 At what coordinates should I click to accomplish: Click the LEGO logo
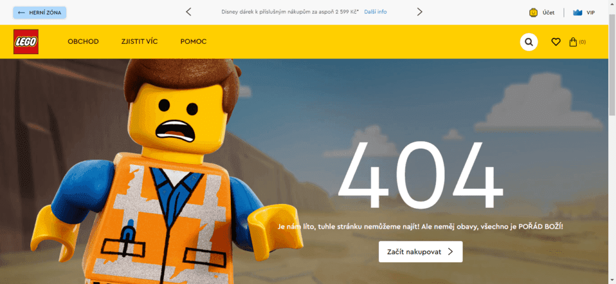coord(26,42)
